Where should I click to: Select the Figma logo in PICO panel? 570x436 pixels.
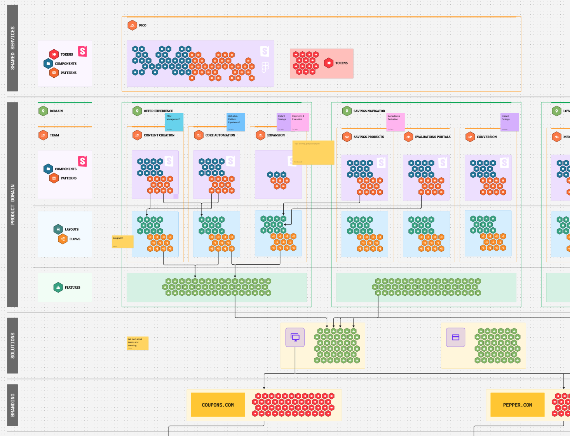265,67
